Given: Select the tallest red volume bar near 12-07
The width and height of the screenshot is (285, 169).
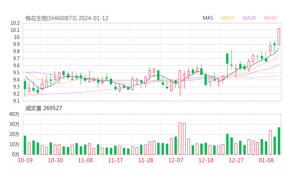Looking at the screenshot, I should pyautogui.click(x=180, y=139).
